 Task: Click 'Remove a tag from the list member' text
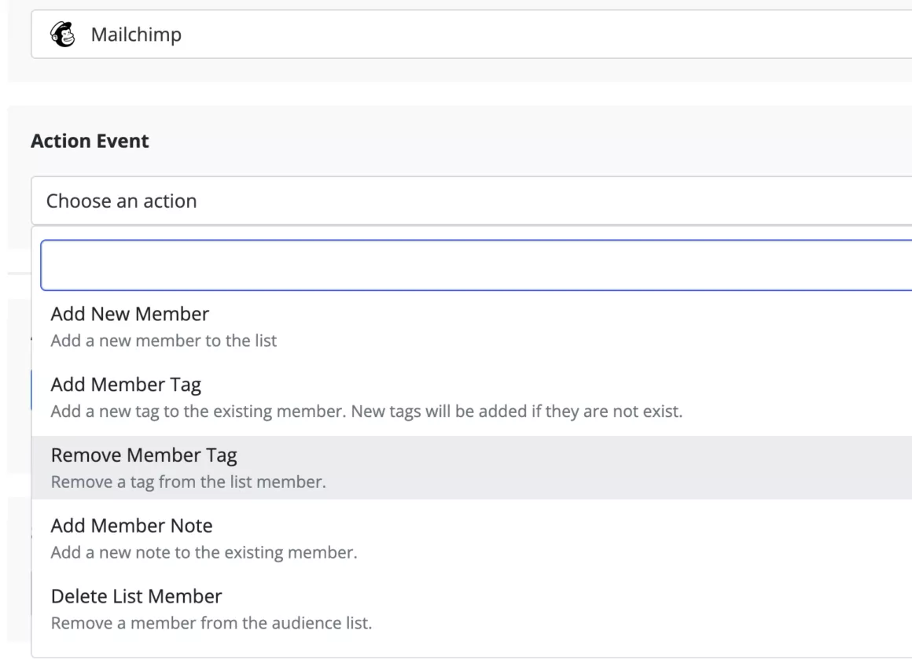click(188, 482)
